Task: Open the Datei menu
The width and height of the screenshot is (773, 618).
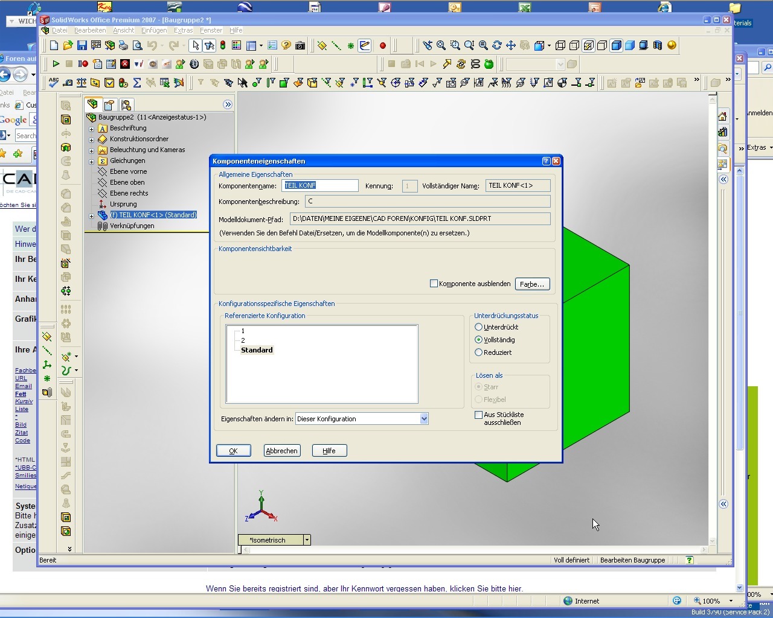Action: [x=60, y=30]
